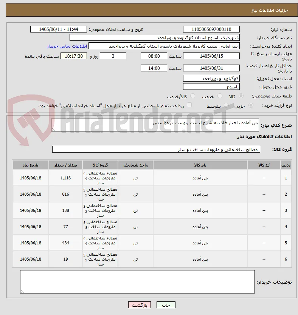Click quantity 1,116 in row 1
The height and width of the screenshot is (315, 298).
tap(65, 178)
